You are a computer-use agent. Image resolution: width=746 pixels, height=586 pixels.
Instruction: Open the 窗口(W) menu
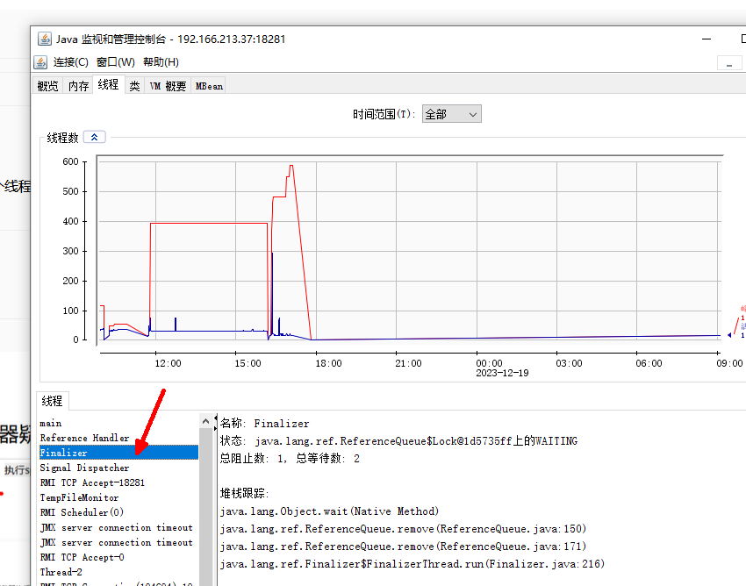[116, 62]
